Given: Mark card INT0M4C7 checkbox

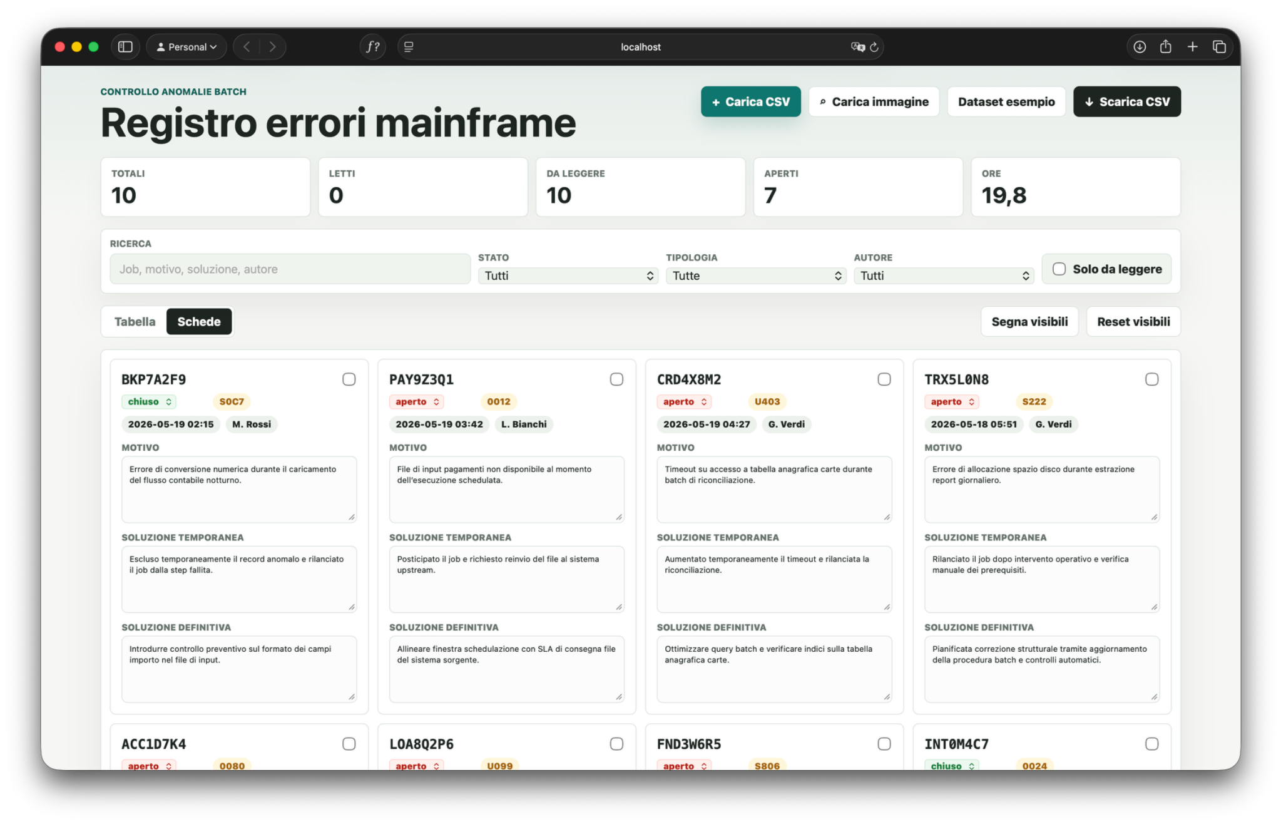Looking at the screenshot, I should tap(1152, 744).
